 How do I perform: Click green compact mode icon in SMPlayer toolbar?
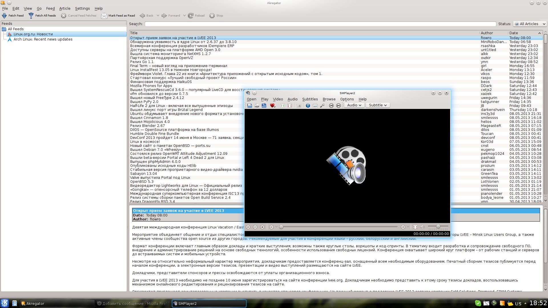(283, 106)
